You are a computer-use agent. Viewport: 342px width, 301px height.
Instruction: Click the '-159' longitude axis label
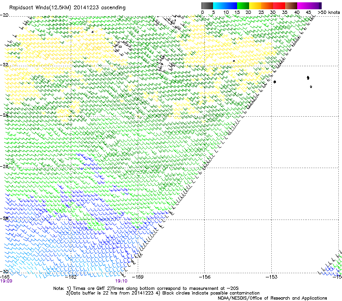(138, 277)
